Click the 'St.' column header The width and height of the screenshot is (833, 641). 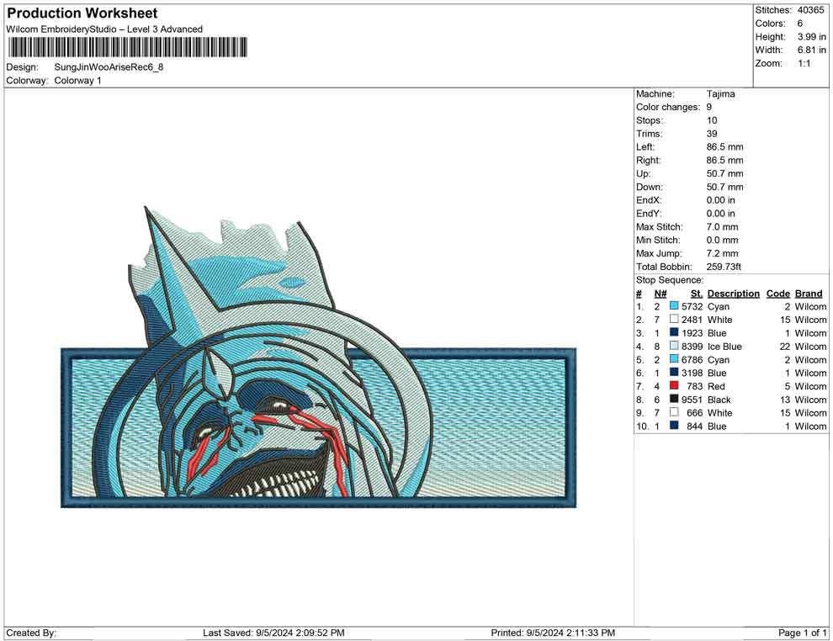coord(697,293)
